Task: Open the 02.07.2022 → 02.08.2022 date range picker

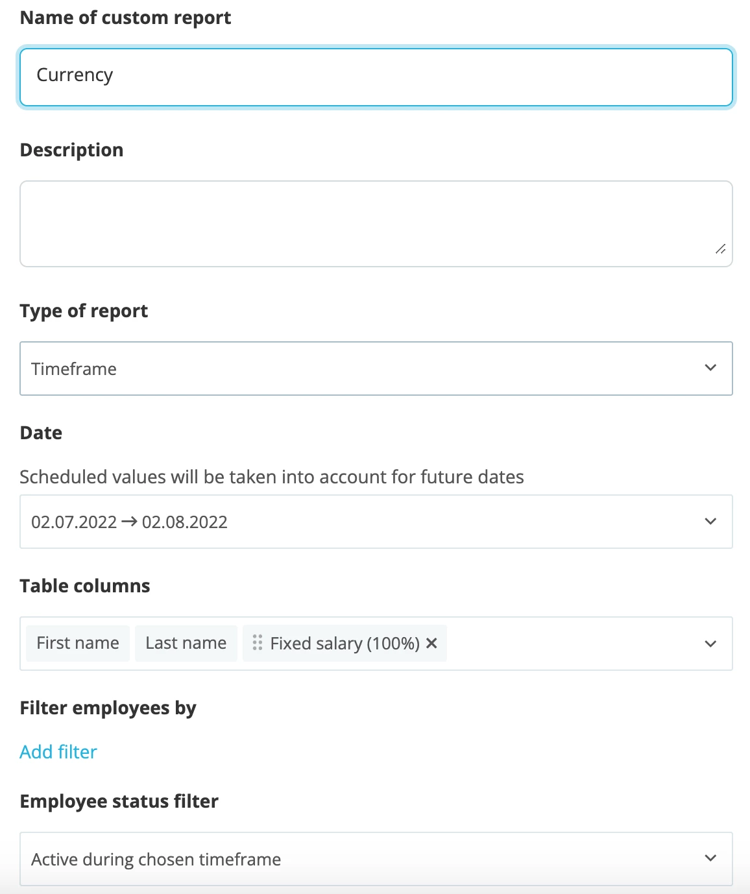Action: 376,522
